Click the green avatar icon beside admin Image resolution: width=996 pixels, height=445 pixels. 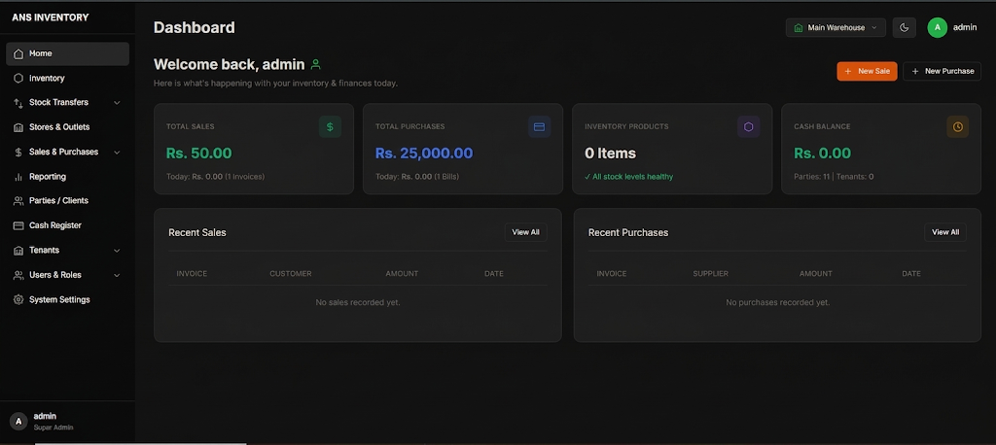tap(937, 27)
